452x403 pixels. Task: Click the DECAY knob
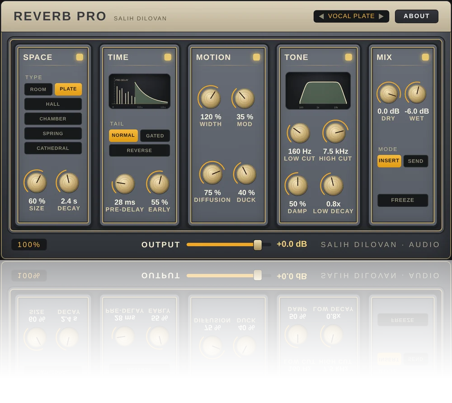[69, 182]
